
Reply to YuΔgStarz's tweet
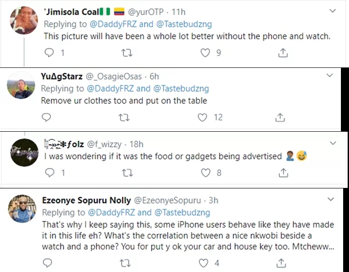[x=46, y=117]
